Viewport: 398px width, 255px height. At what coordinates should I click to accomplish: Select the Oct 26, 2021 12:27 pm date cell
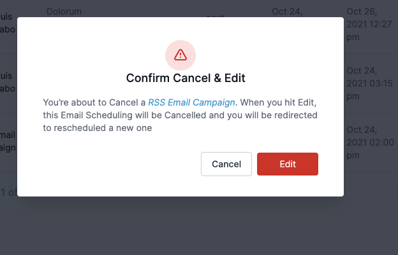pyautogui.click(x=370, y=25)
